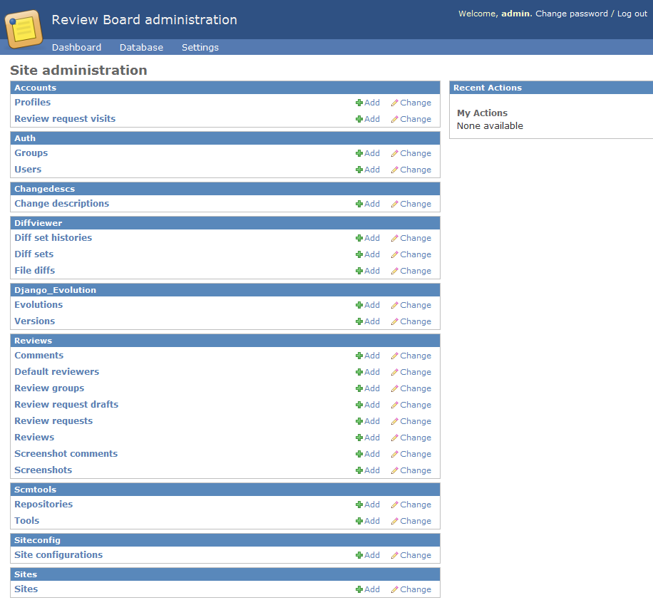Open the Site configurations link

(x=58, y=554)
